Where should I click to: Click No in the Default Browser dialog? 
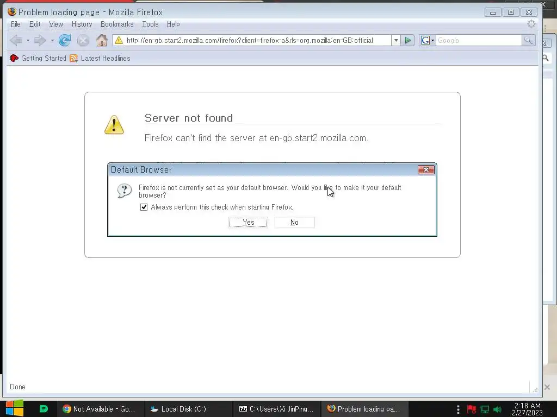[x=294, y=222]
